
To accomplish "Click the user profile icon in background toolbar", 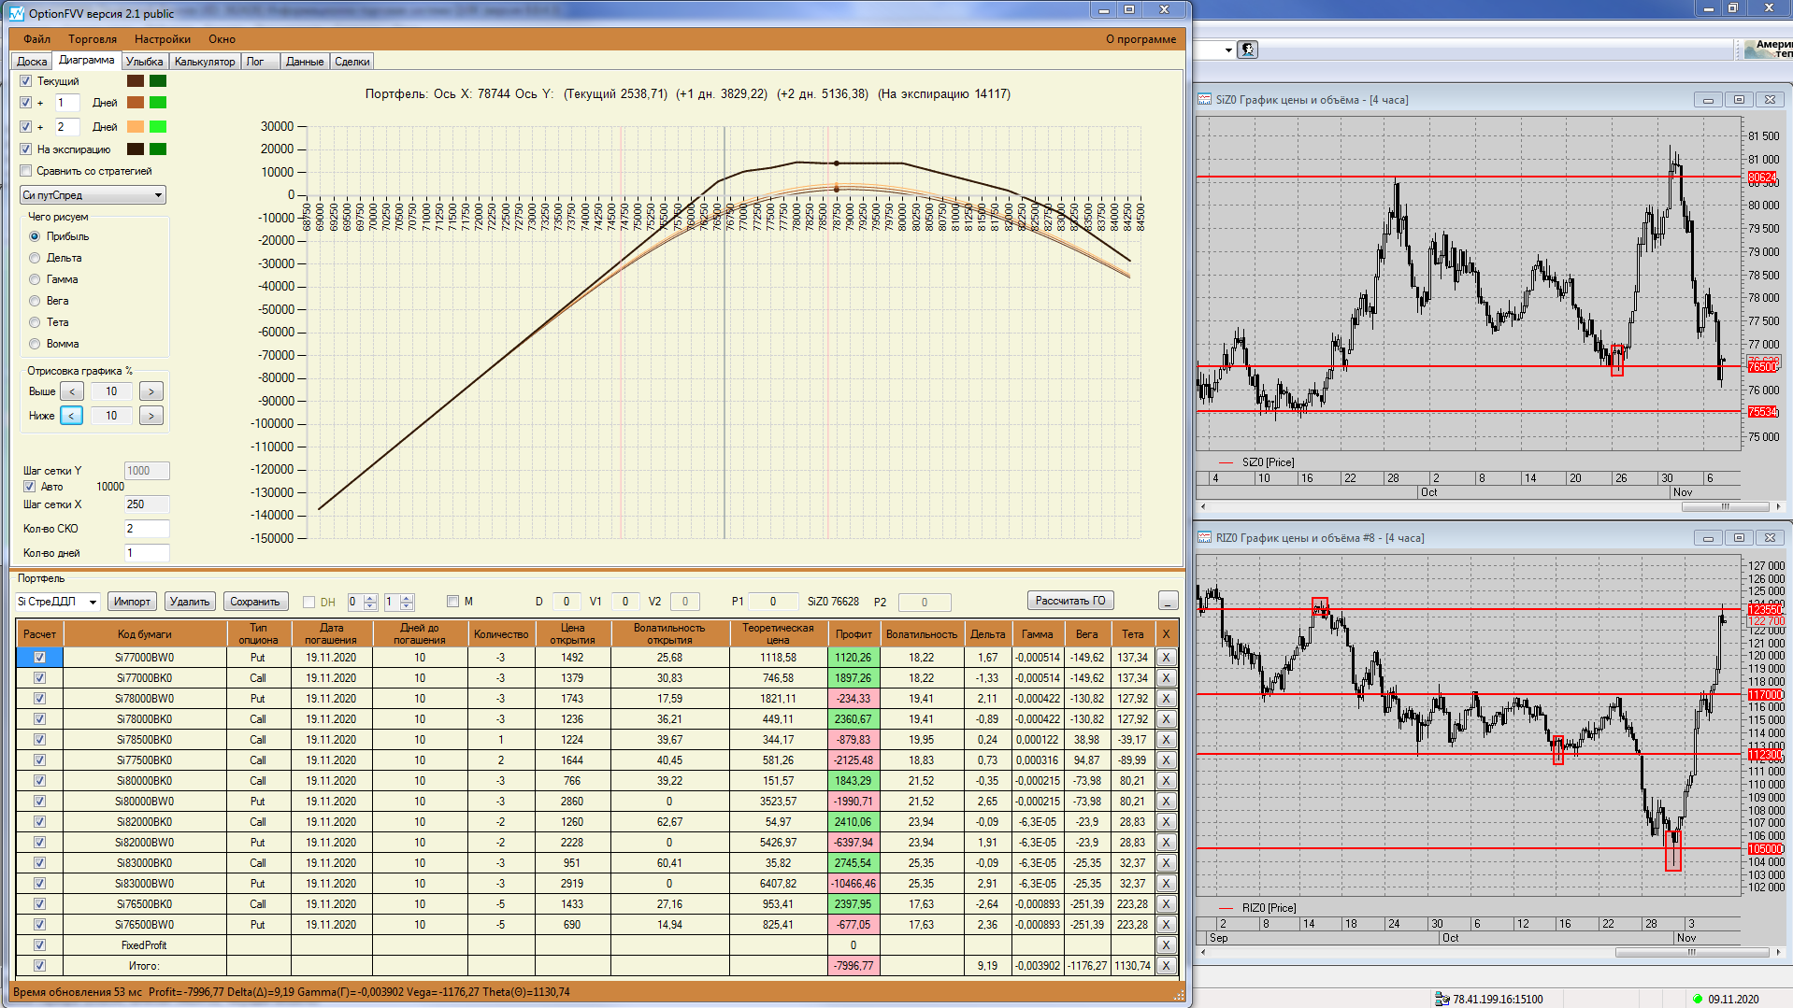I will click(1247, 50).
